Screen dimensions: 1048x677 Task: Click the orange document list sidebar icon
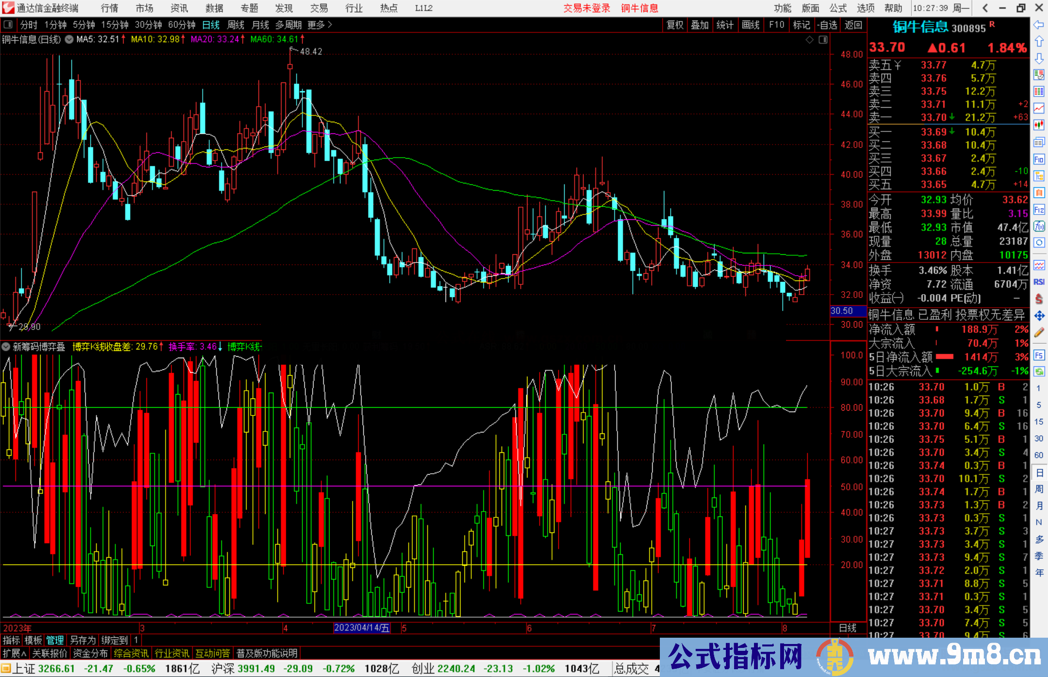tap(1039, 193)
